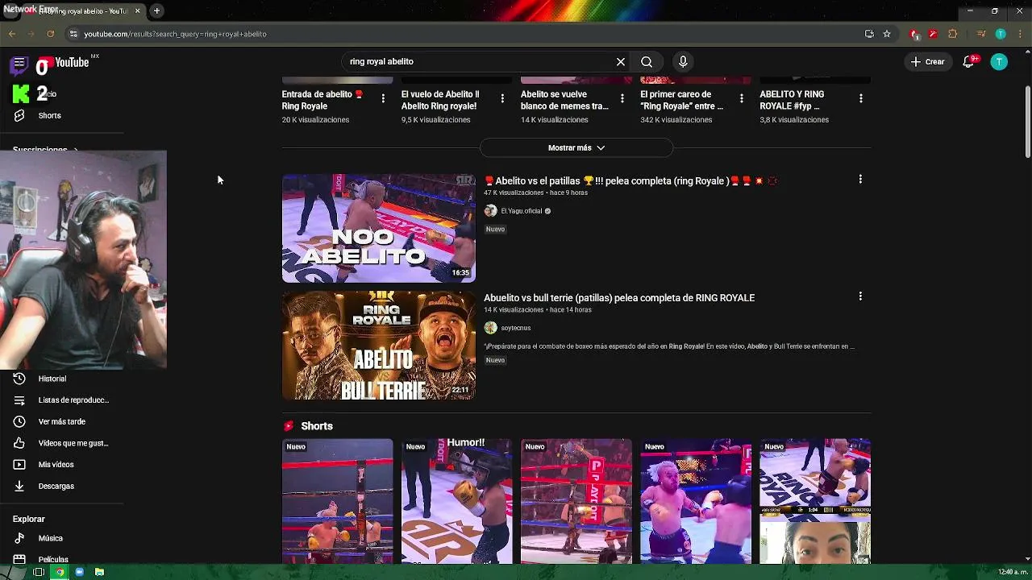Open a new browser tab with plus

pyautogui.click(x=156, y=10)
